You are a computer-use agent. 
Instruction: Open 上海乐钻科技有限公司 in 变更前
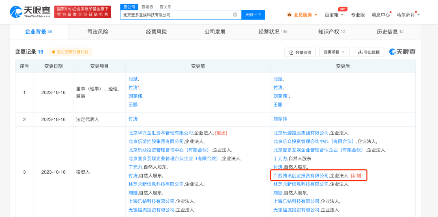pyautogui.click(x=151, y=201)
